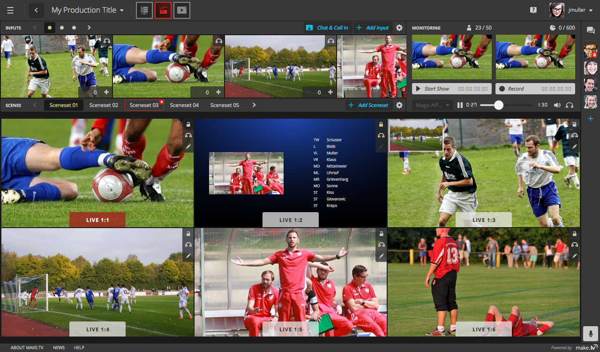This screenshot has width=600, height=352.
Task: Click the clapperboard production view icon
Action: point(163,10)
